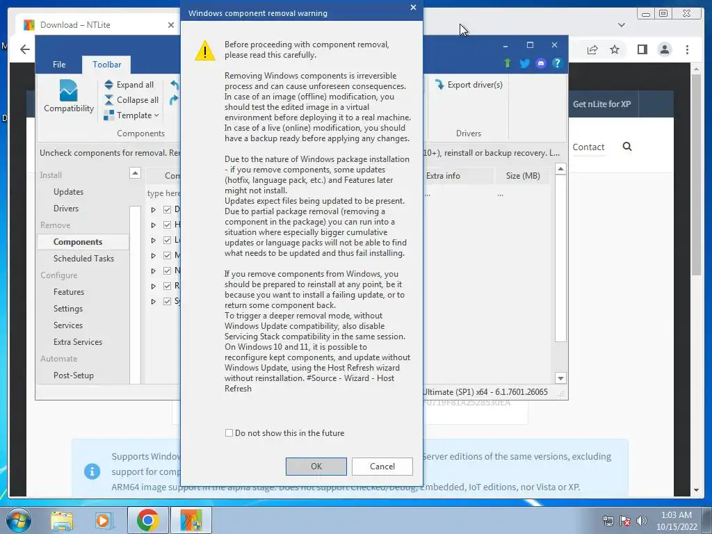Uncheck checkbox of row starting with M
712x534 pixels.
pos(167,255)
